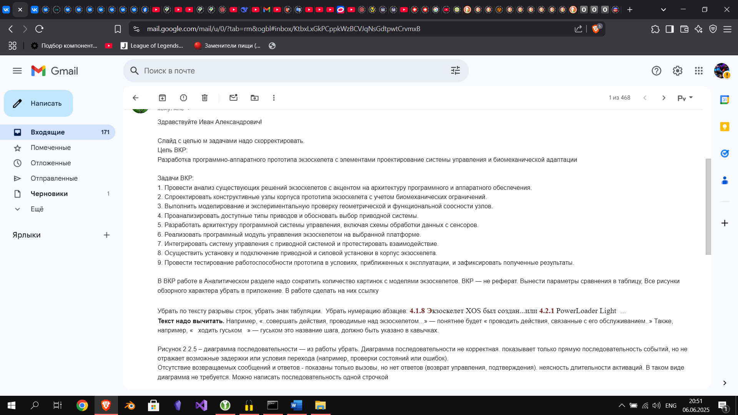The image size is (738, 415).
Task: Click the email body scrollbar
Action: tap(708, 207)
